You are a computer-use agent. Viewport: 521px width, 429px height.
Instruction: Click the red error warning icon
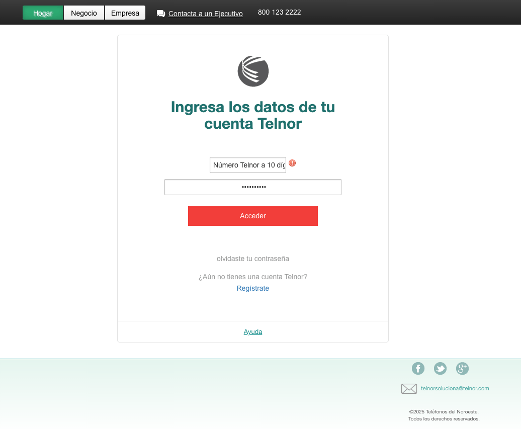(x=292, y=163)
